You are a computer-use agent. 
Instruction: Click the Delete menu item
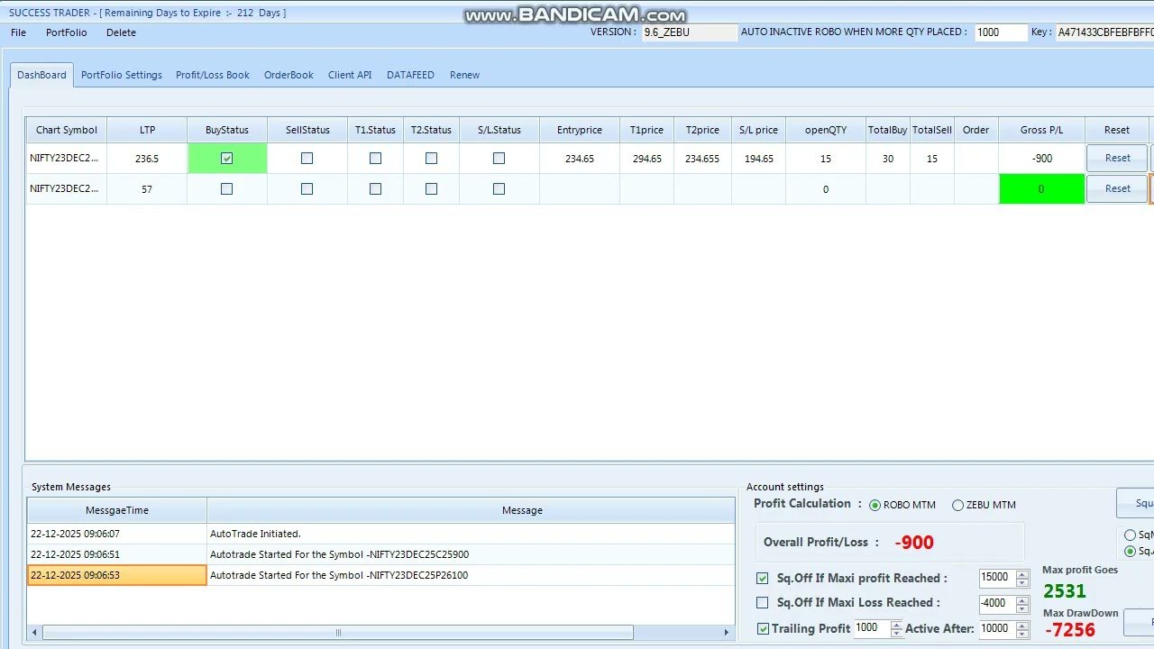tap(120, 32)
